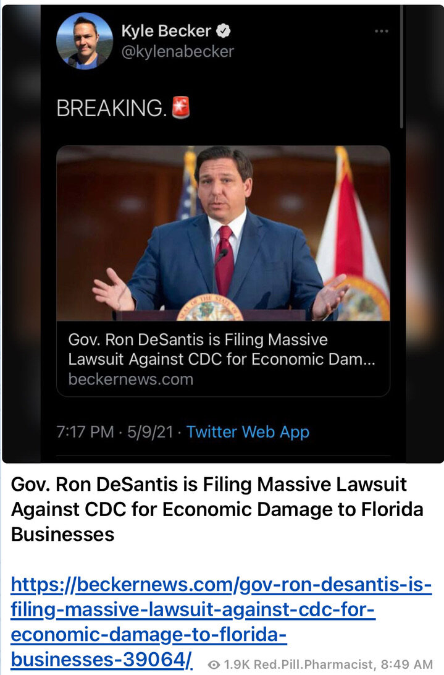Click the bold headline text in message
This screenshot has width=444, height=675.
[x=217, y=509]
